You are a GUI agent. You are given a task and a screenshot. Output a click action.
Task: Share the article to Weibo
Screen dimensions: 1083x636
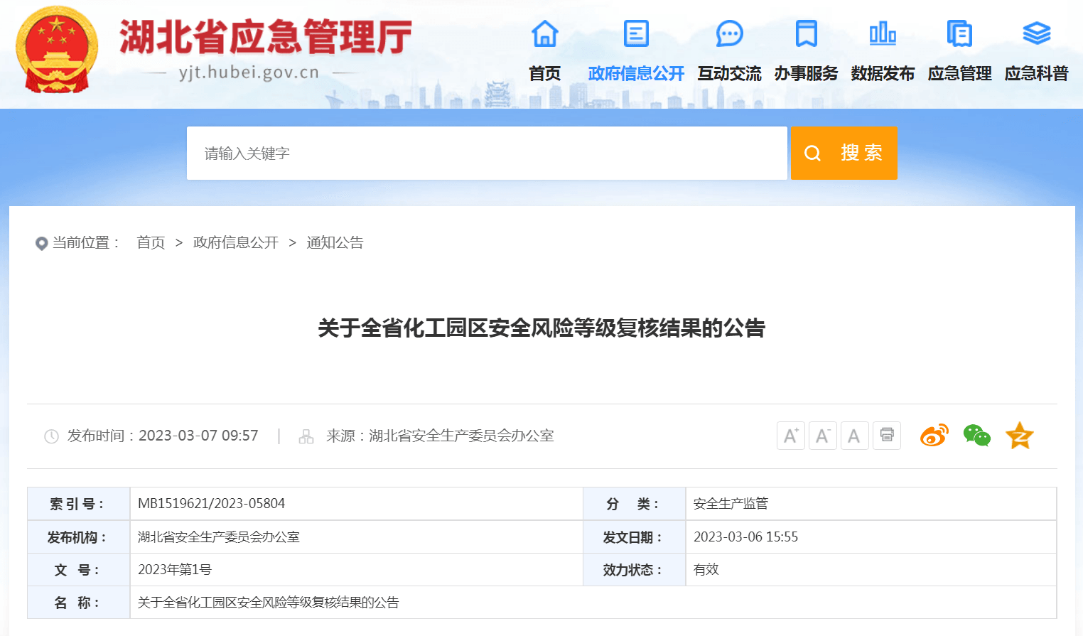[x=934, y=436]
